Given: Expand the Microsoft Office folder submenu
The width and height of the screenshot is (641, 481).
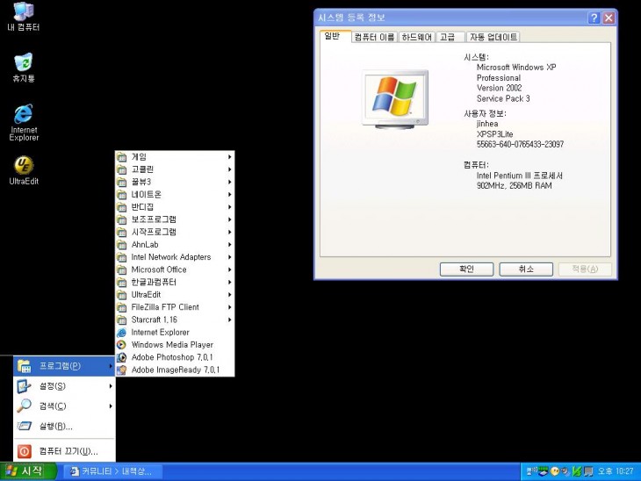Looking at the screenshot, I should point(174,269).
